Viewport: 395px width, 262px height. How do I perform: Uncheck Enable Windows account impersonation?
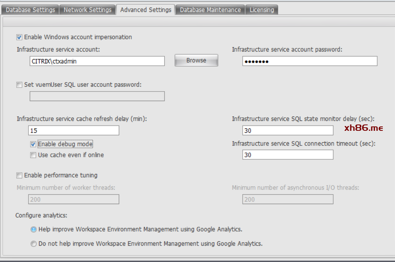[19, 37]
